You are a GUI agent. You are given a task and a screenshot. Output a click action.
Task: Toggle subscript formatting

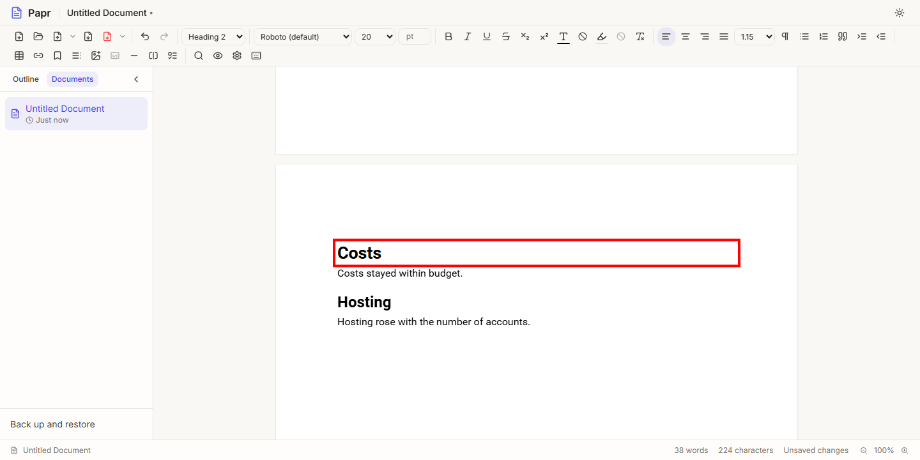click(525, 36)
